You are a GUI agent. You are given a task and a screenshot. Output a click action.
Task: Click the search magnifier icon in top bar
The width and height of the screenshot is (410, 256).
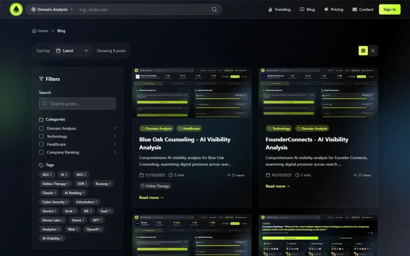click(x=214, y=9)
